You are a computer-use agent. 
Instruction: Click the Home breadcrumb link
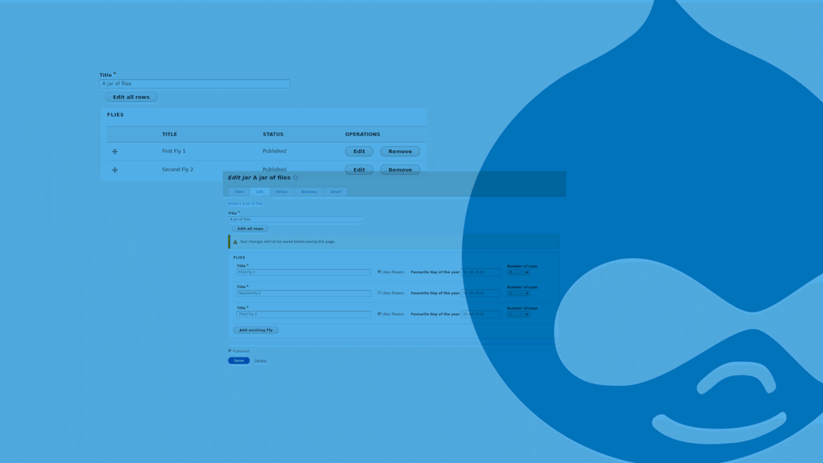[x=233, y=204]
